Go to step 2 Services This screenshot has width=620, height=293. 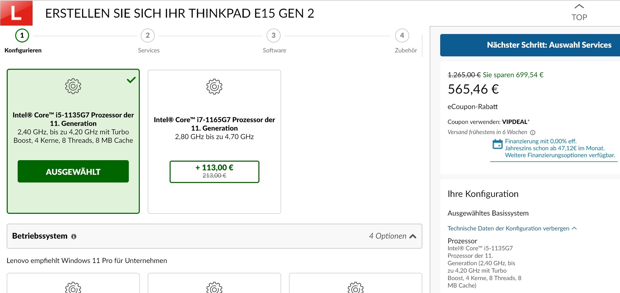point(148,36)
